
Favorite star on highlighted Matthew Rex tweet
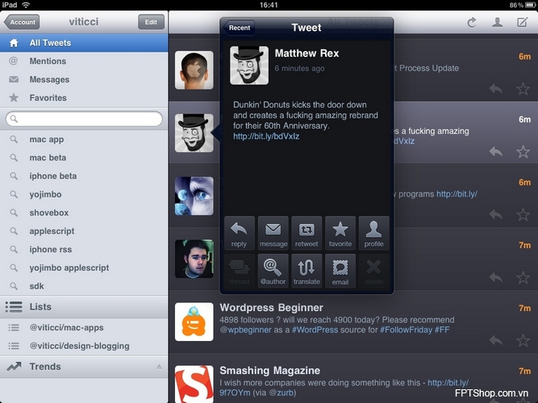[523, 152]
